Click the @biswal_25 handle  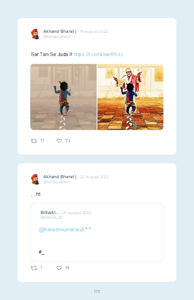tap(51, 217)
